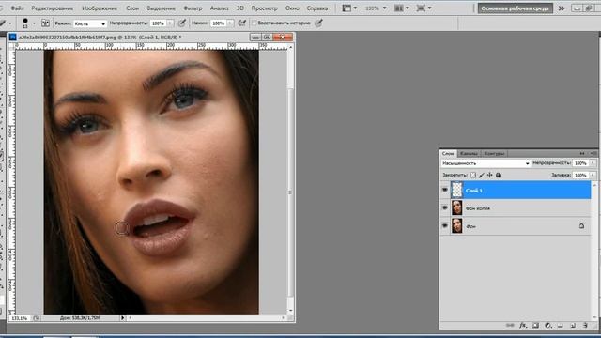Open the Справка menu
The height and width of the screenshot is (338, 601).
point(317,8)
